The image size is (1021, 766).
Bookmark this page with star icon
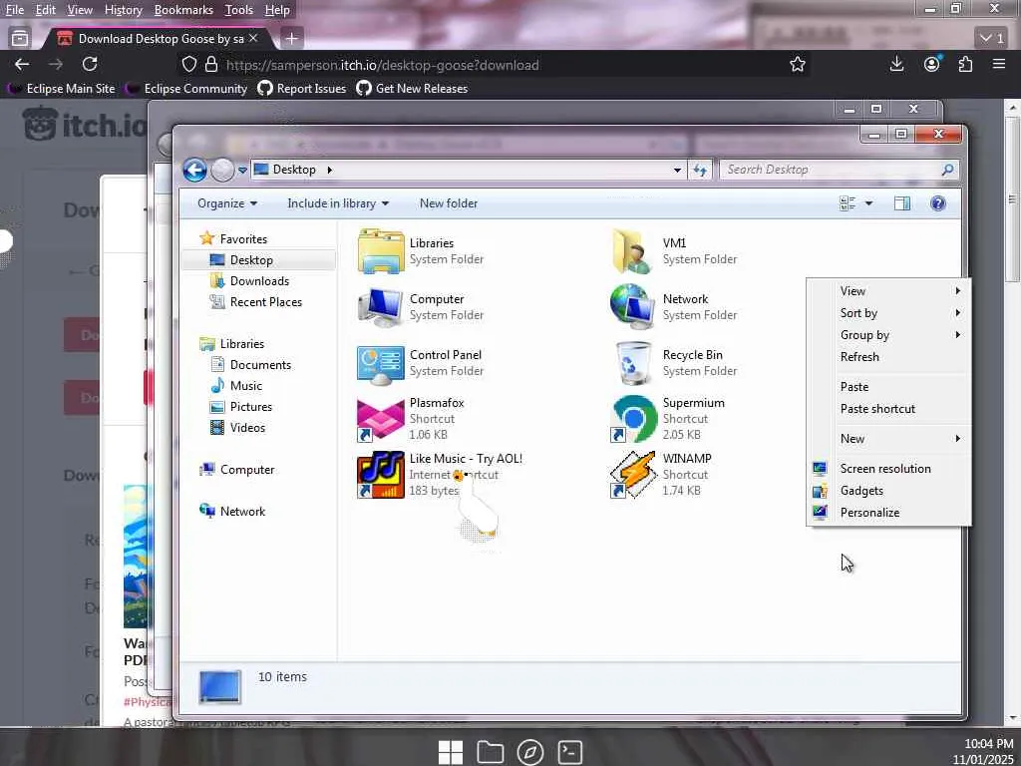tap(797, 65)
